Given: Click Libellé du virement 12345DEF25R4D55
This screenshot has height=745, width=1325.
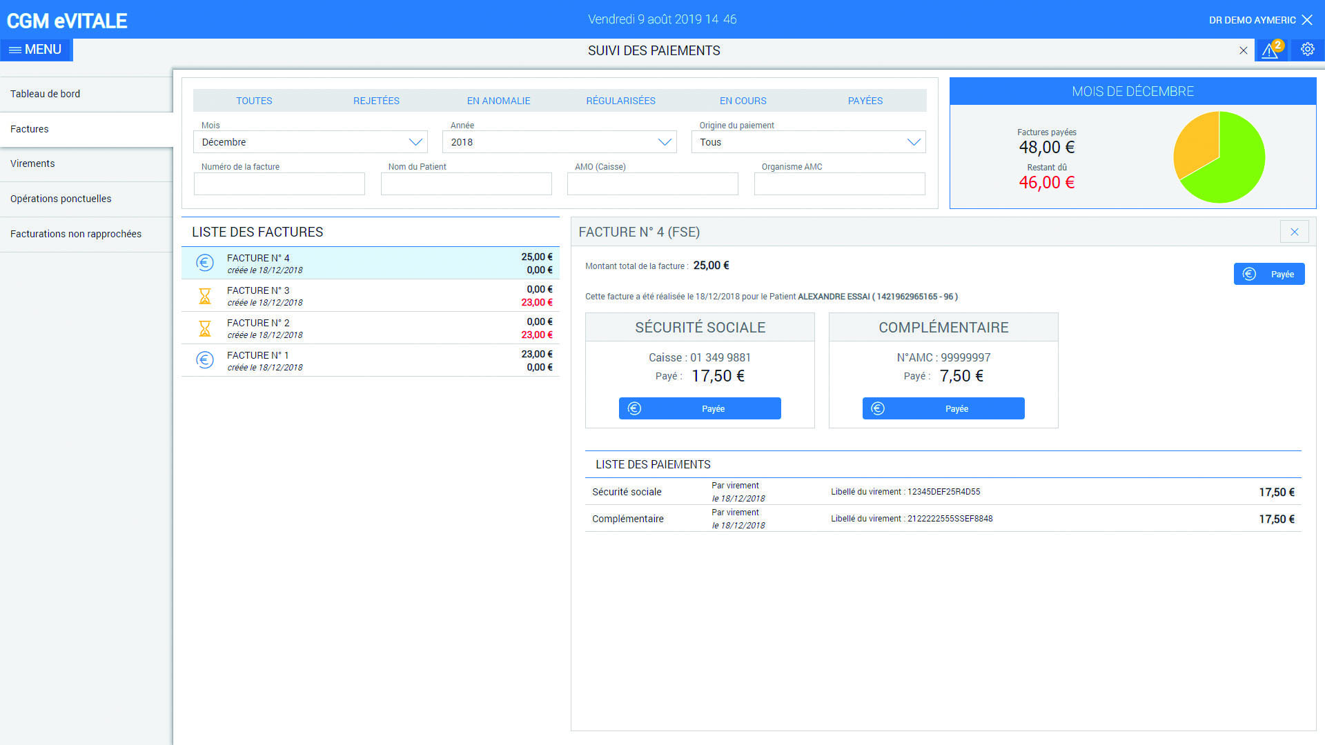Looking at the screenshot, I should point(905,492).
